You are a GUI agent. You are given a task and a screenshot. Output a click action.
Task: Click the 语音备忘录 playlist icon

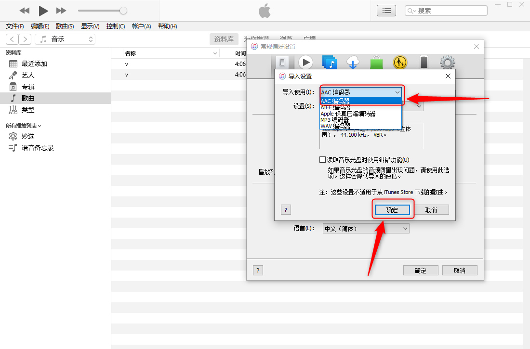pos(13,148)
